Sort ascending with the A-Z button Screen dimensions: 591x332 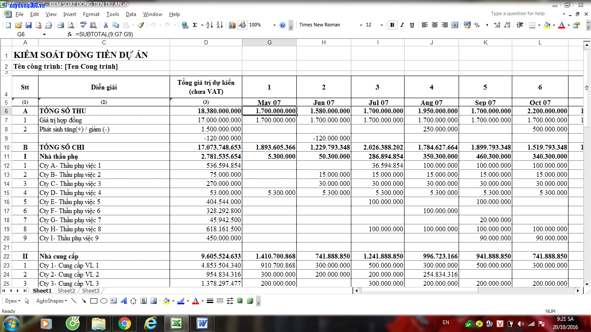[209, 25]
